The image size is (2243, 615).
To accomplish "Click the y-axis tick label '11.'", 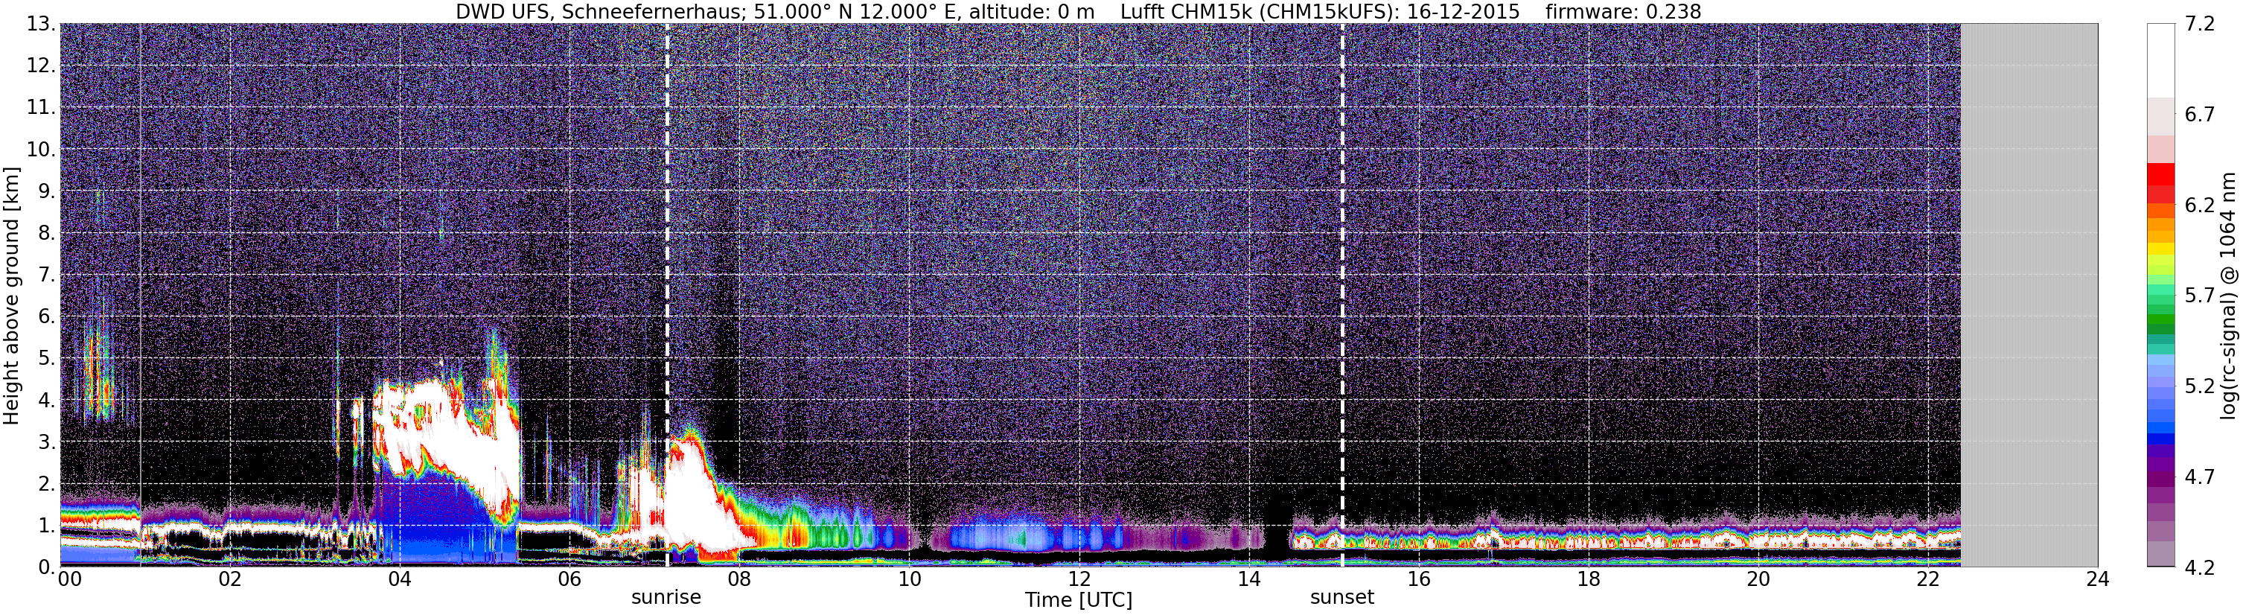I will coord(41,108).
